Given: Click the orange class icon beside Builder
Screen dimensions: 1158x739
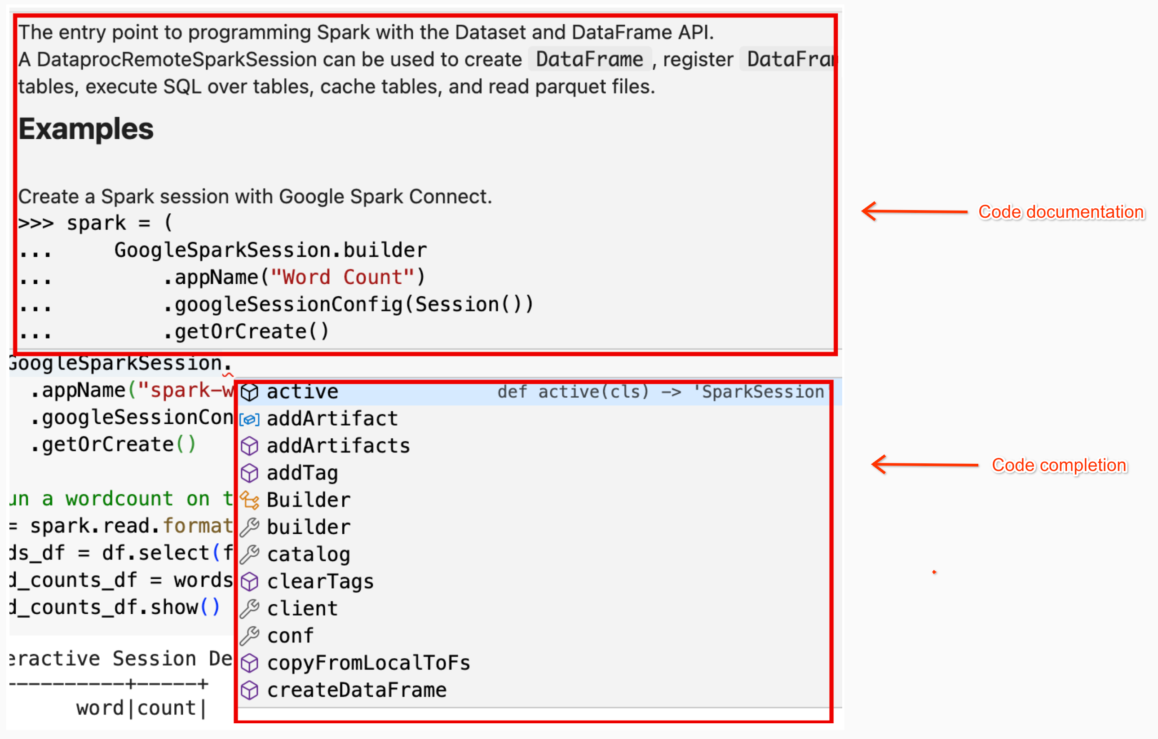Looking at the screenshot, I should (250, 500).
